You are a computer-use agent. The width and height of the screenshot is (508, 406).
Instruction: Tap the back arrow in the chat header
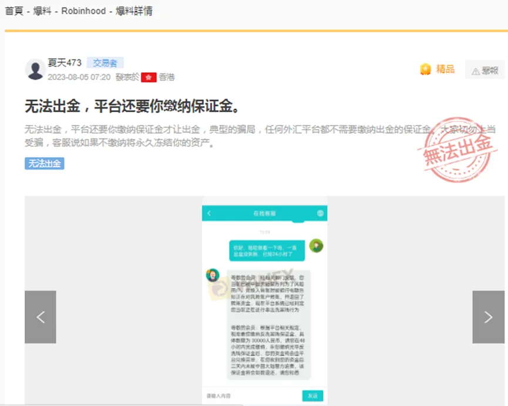209,213
